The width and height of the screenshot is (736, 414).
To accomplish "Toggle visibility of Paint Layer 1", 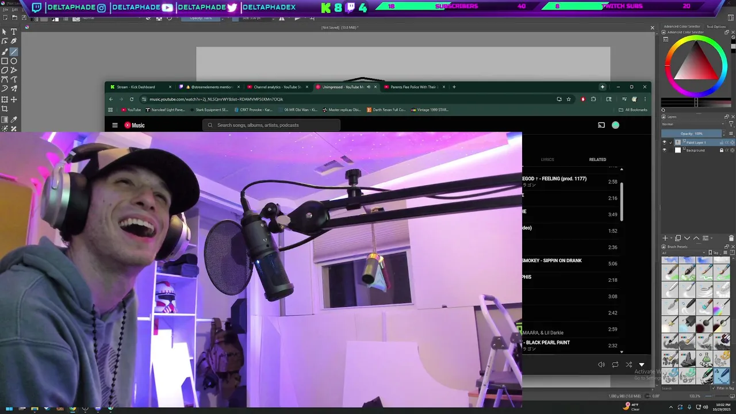I will coord(665,143).
